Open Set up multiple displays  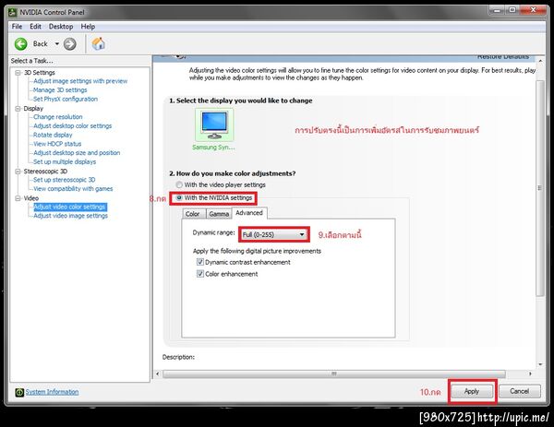point(65,162)
